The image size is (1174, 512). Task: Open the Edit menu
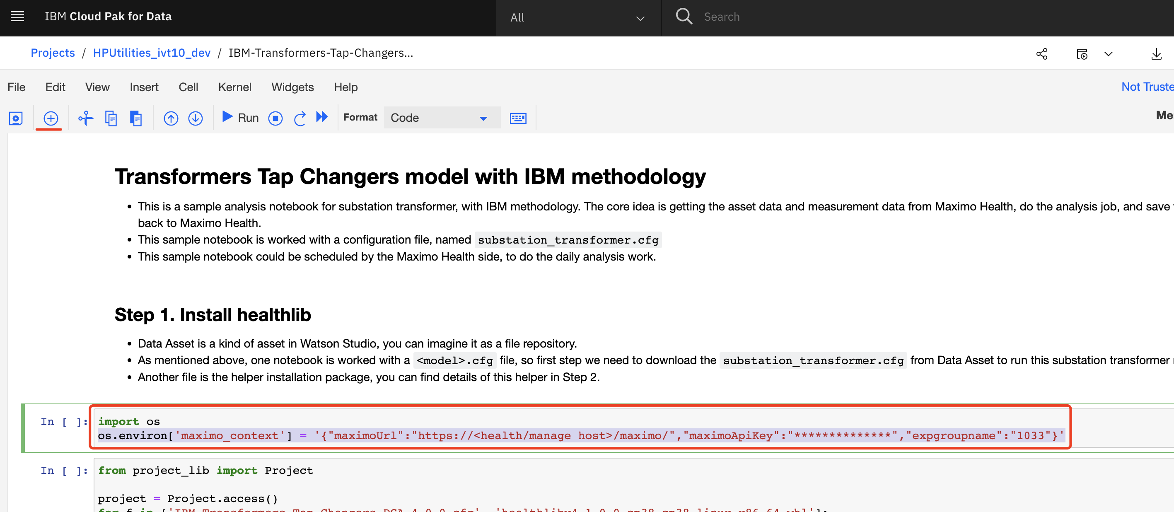[55, 87]
